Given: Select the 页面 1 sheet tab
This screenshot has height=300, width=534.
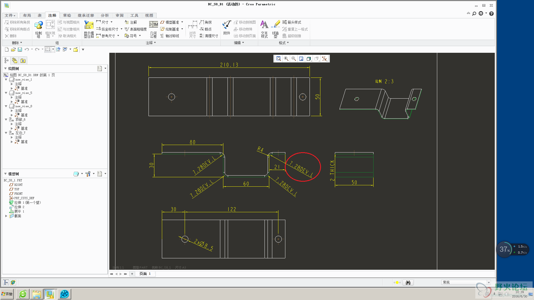Looking at the screenshot, I should pos(145,274).
